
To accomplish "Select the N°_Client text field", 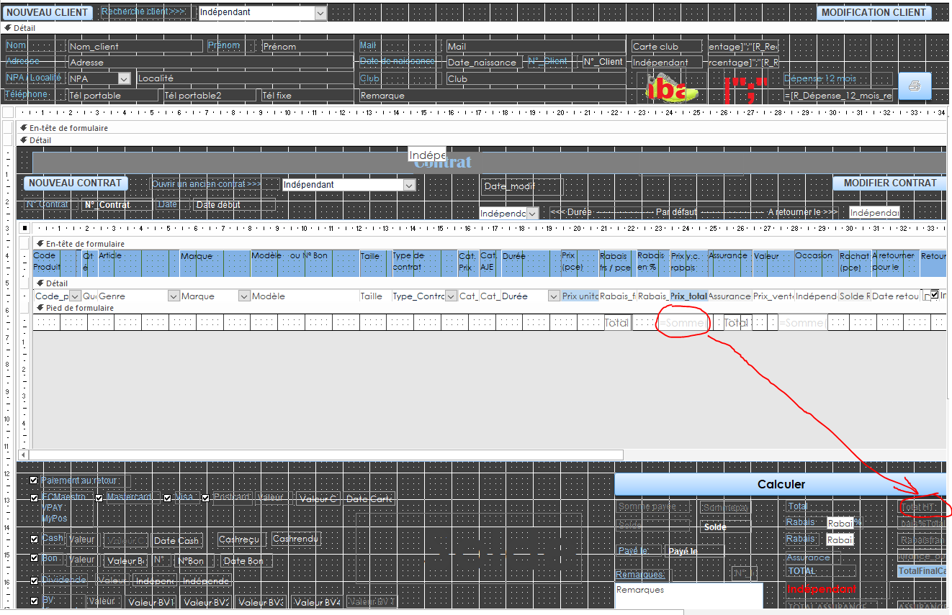I will tap(603, 62).
